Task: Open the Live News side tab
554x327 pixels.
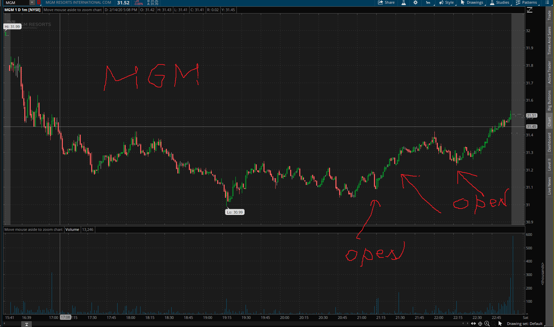Action: 549,186
